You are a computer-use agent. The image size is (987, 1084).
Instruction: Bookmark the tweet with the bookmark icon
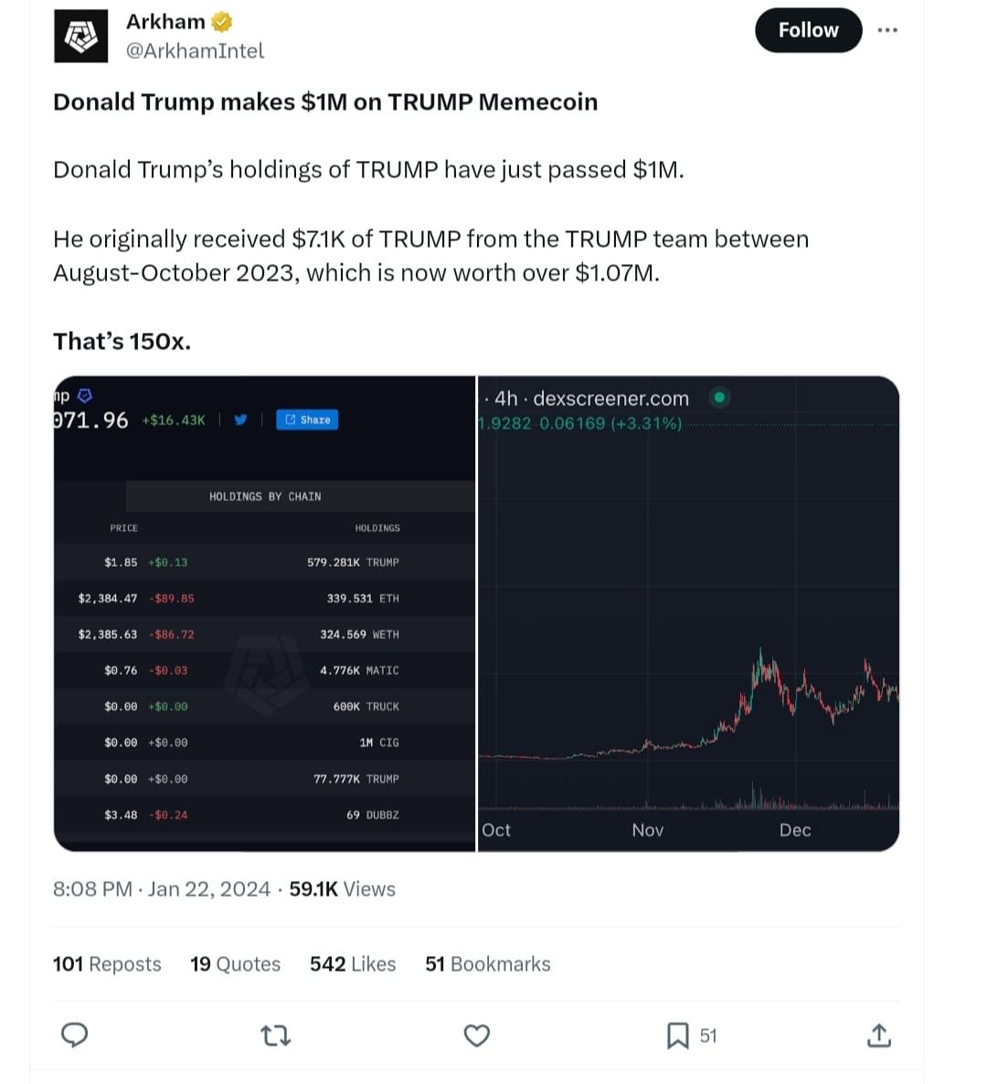coord(677,1036)
